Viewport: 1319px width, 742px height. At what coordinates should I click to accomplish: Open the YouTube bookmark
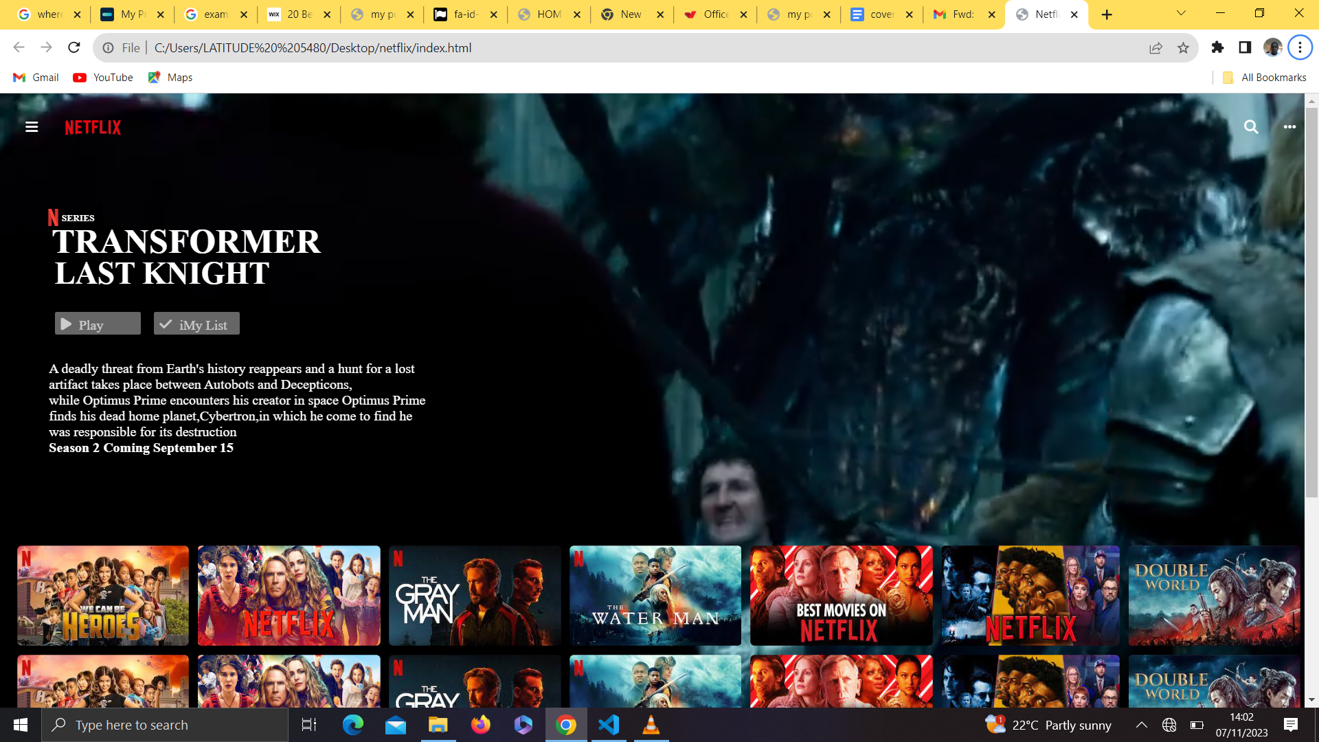coord(103,78)
